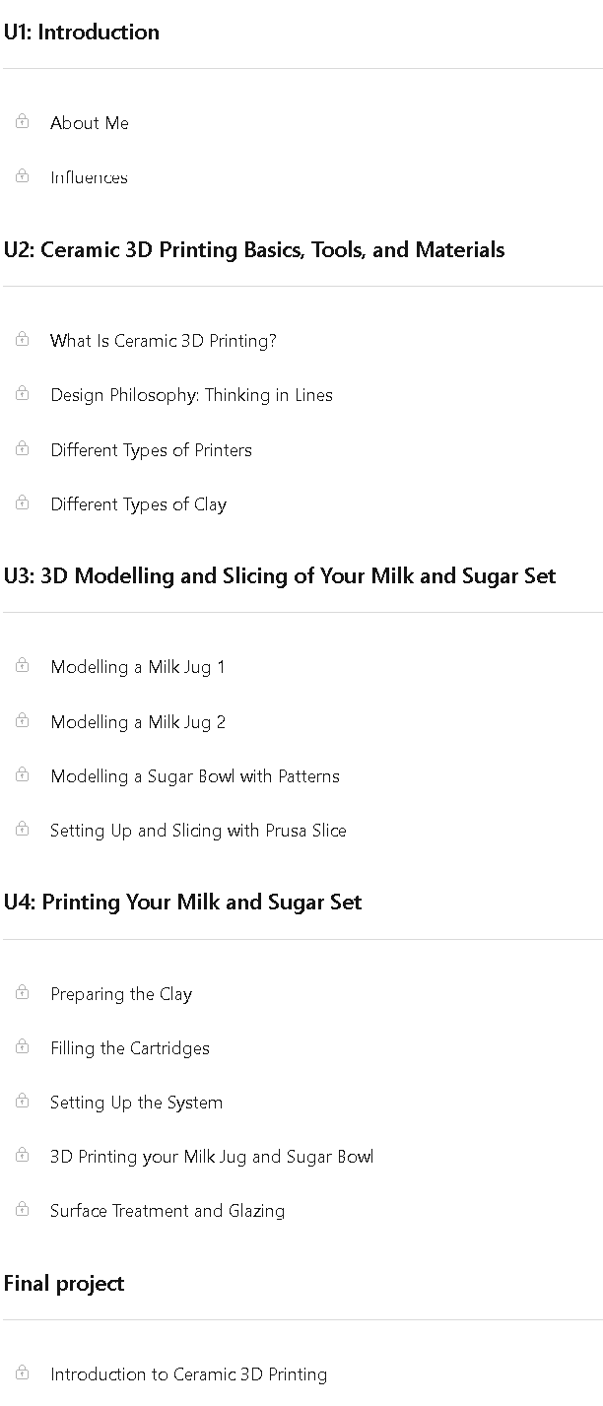Click lock icon next to Different Types of Printers
Viewport: 603px width, 1406px height.
(x=22, y=448)
